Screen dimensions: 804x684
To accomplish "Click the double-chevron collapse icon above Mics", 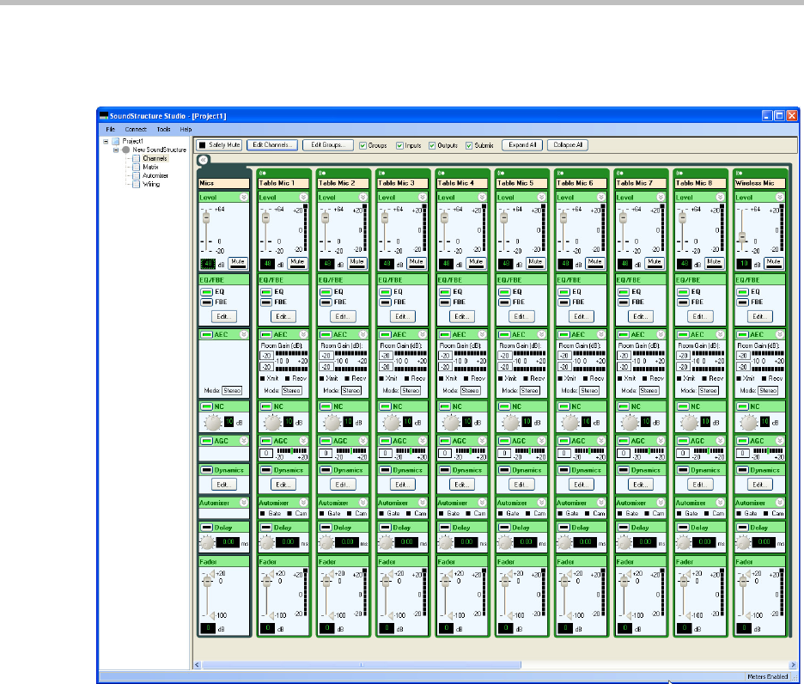I will point(203,159).
